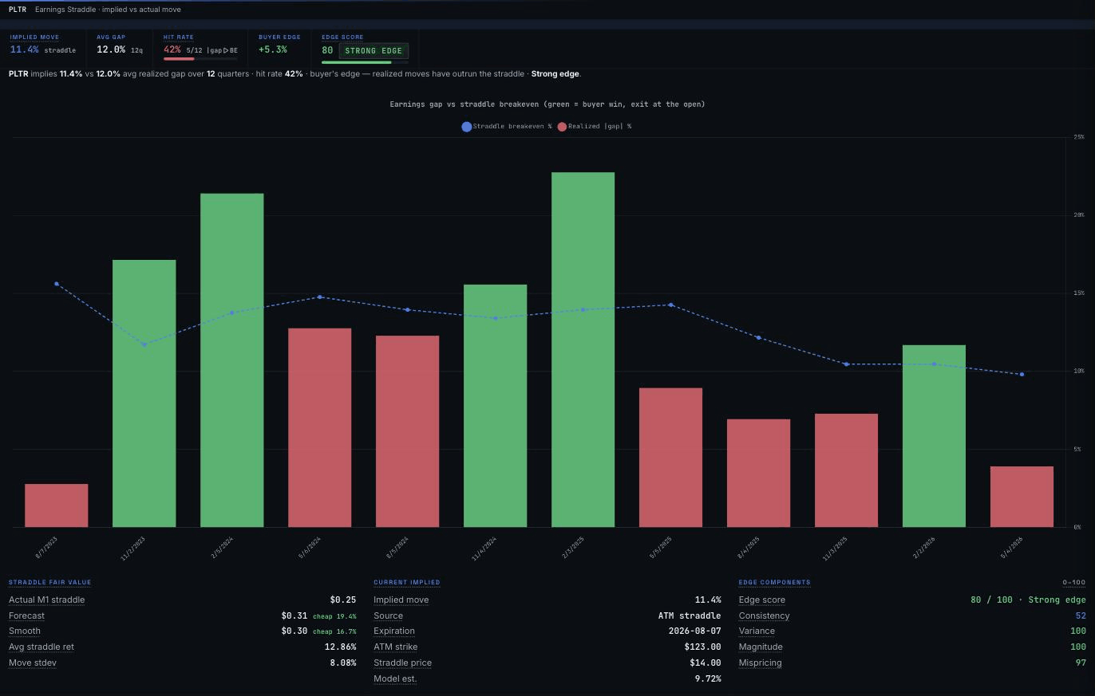
Task: Click the $123.00 ATM strike value
Action: click(x=702, y=647)
